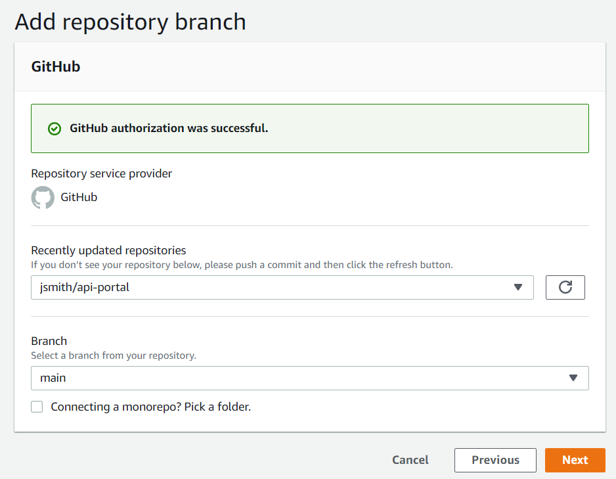Open the main branch selector field
This screenshot has width=616, height=479.
pos(296,378)
